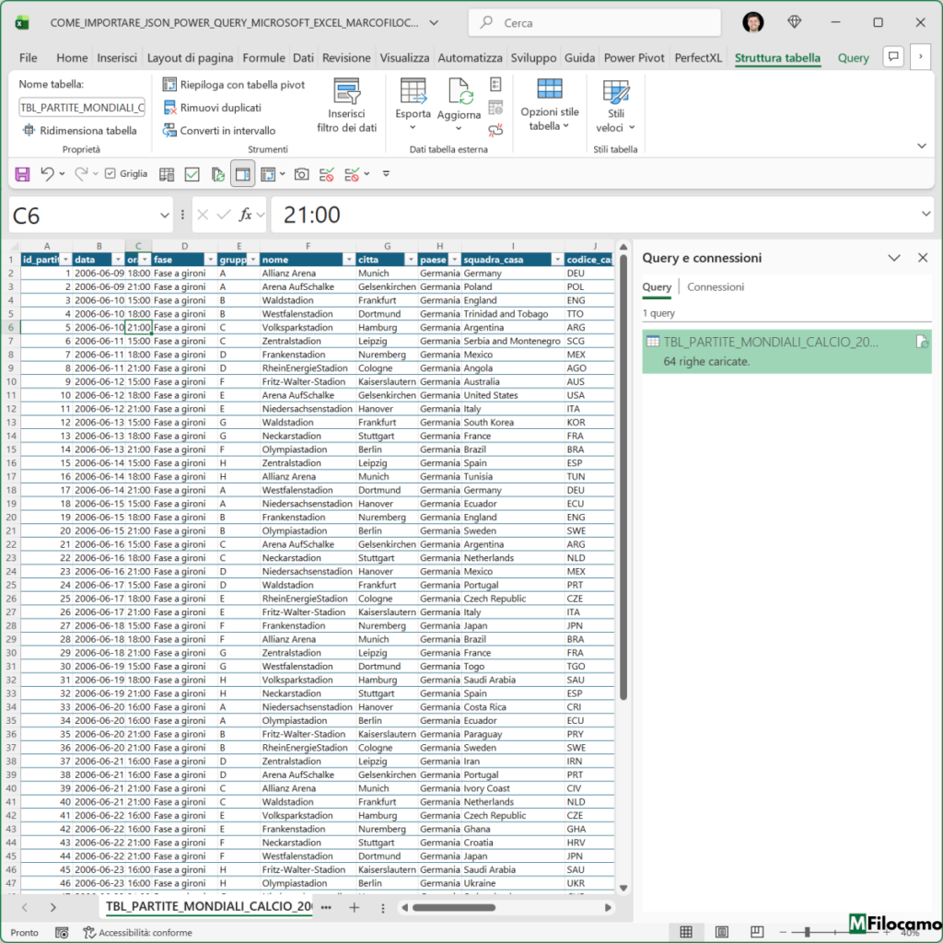Click the refresh document icon in quick access toolbar

pyautogui.click(x=217, y=174)
